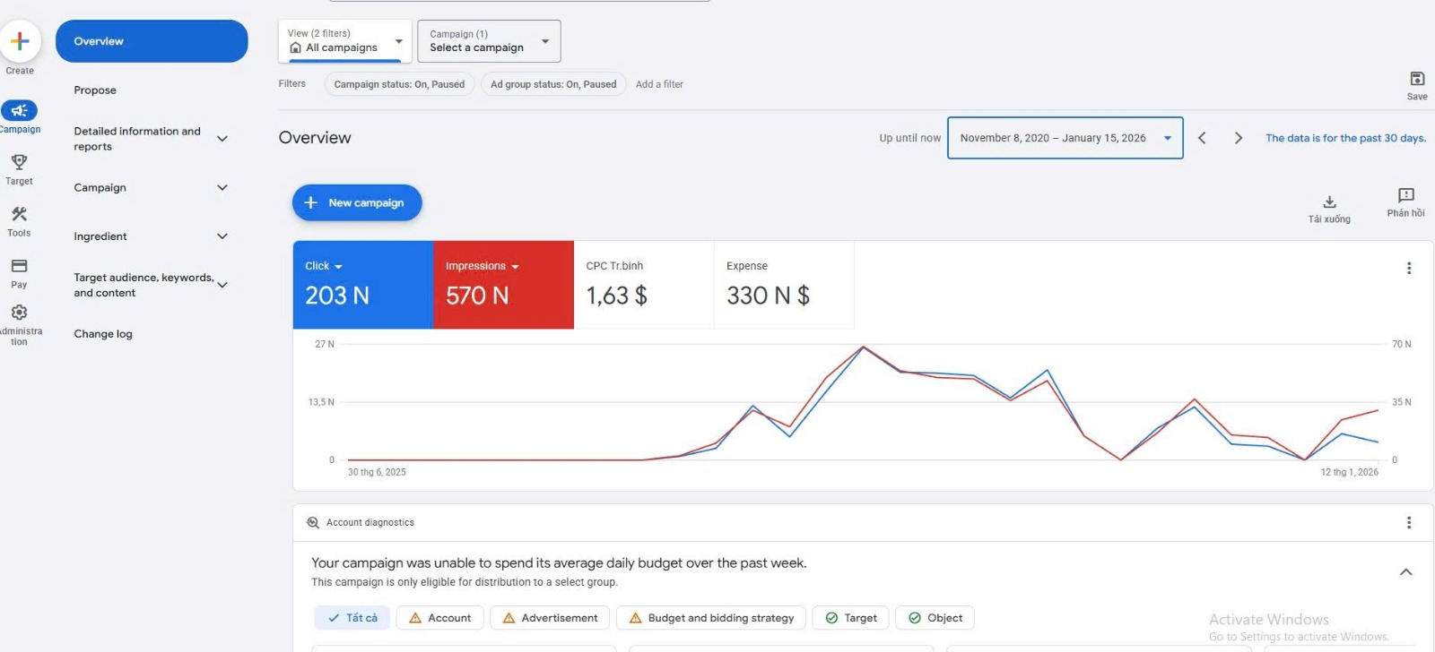
Task: Click the Save icon
Action: [1417, 80]
